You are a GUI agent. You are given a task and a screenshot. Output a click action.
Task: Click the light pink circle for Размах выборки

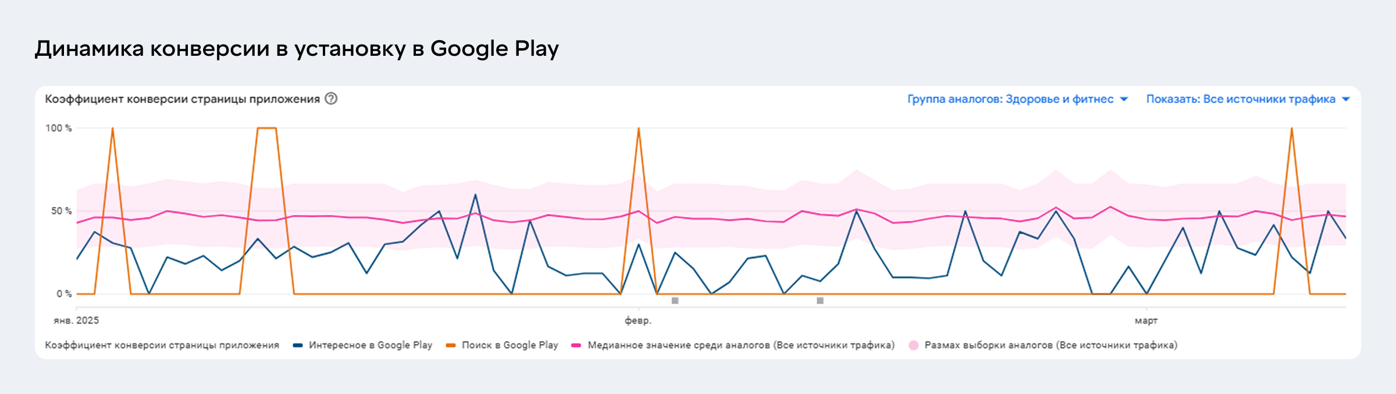tap(914, 345)
